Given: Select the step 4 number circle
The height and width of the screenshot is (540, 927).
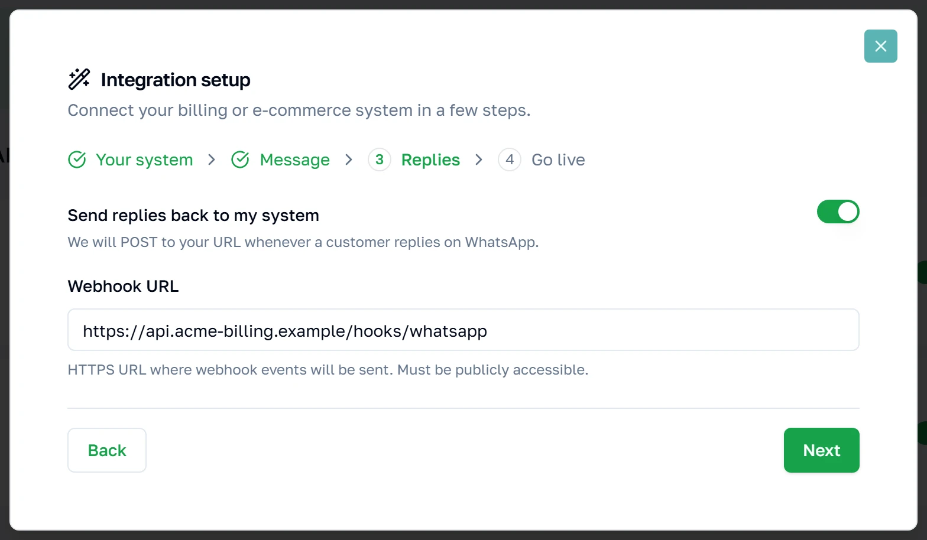Looking at the screenshot, I should tap(510, 160).
